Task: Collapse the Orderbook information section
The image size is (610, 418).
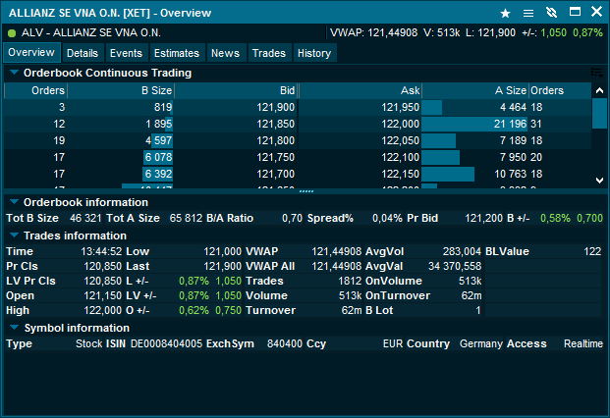Action: click(14, 202)
